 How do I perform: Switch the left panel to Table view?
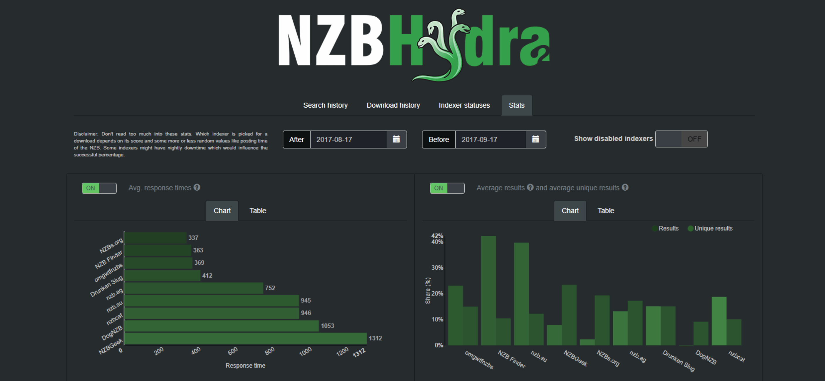[257, 210]
